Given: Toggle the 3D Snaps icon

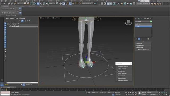Looking at the screenshot, I should 67,3.
